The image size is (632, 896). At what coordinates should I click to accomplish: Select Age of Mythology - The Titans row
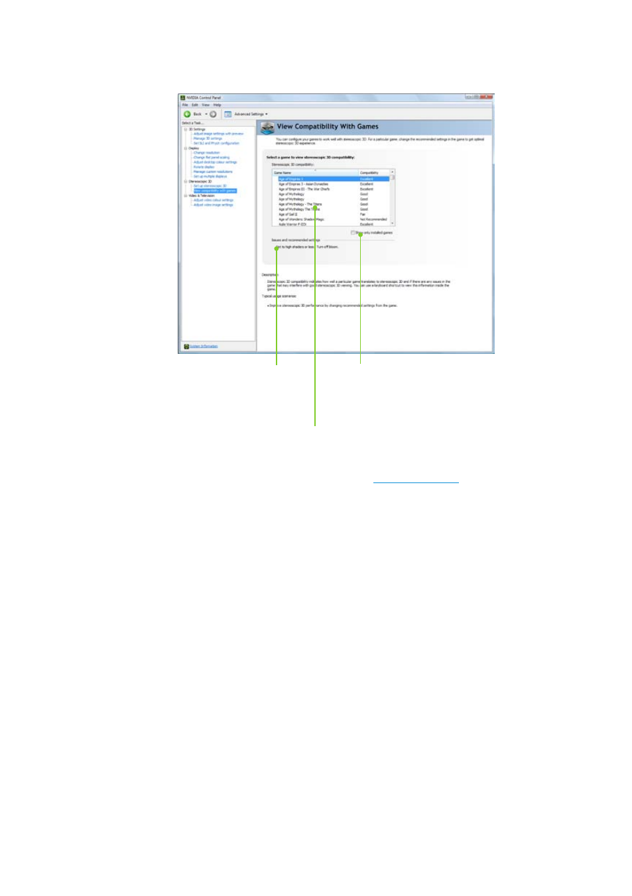[334, 204]
